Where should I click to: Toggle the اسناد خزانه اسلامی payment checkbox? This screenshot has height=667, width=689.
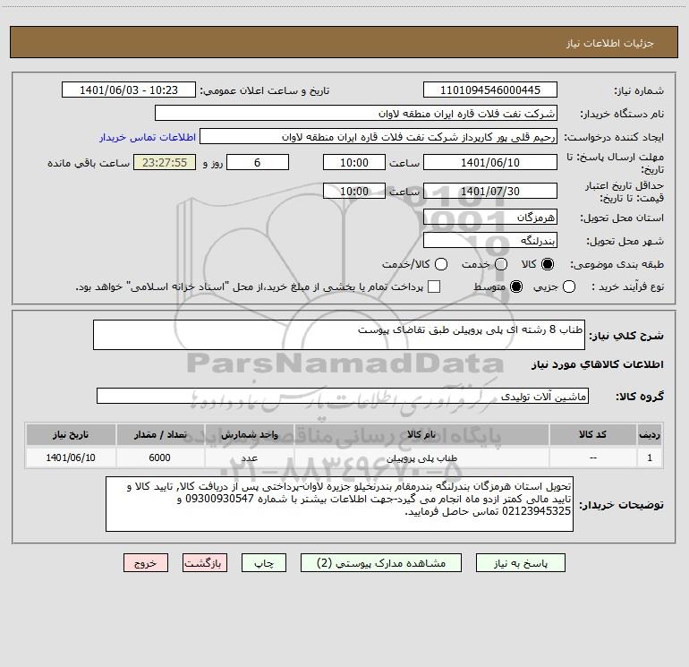point(434,286)
